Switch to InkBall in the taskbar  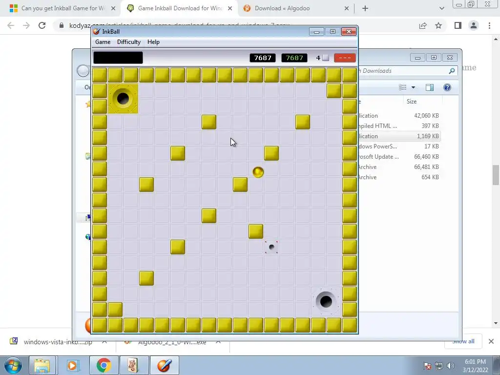pos(164,365)
